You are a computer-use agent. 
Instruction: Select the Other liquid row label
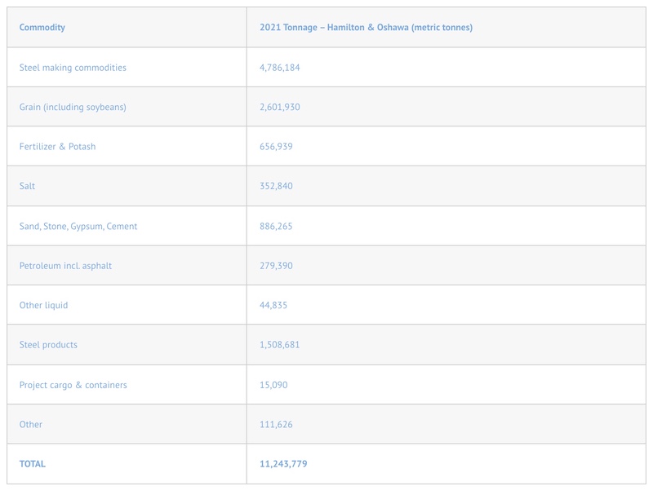(x=43, y=305)
